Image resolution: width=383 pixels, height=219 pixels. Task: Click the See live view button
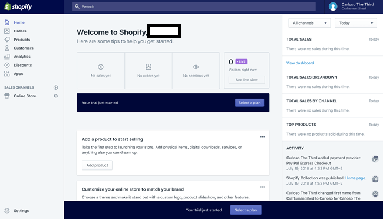pos(247,80)
